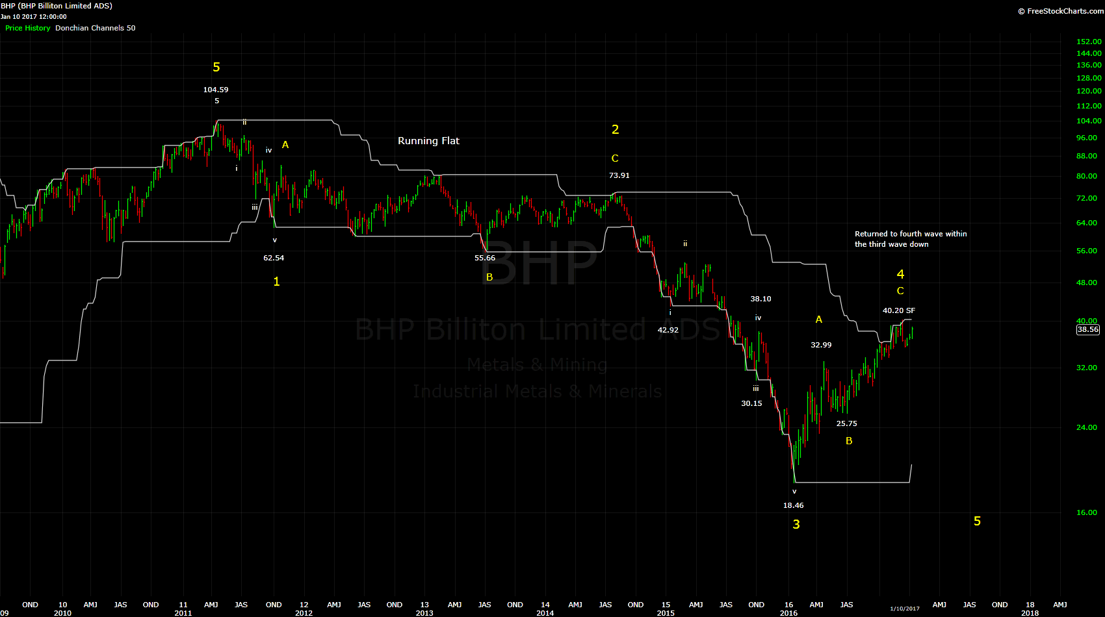Click the yellow B label below 55.66
This screenshot has height=617, width=1105.
[489, 277]
